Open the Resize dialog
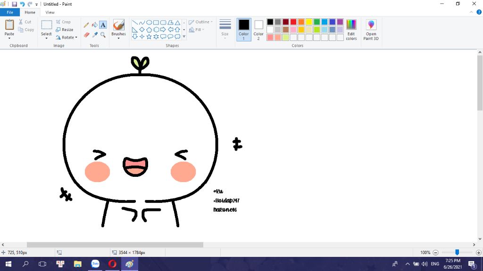The height and width of the screenshot is (271, 483). 64,30
